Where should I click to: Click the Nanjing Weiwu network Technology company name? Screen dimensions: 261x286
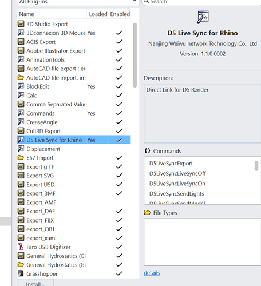pos(203,43)
